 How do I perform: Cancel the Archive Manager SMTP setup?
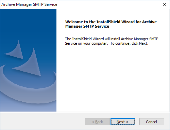[152, 122]
